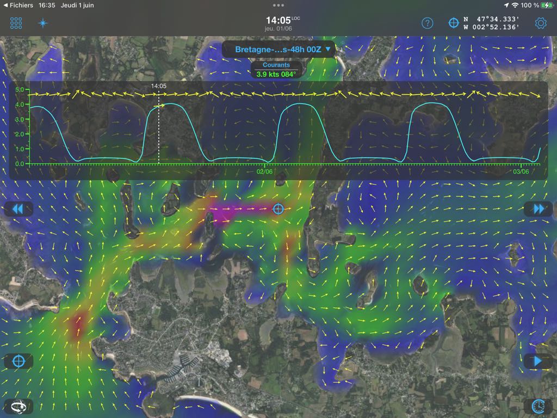Open the help question mark icon

click(428, 23)
